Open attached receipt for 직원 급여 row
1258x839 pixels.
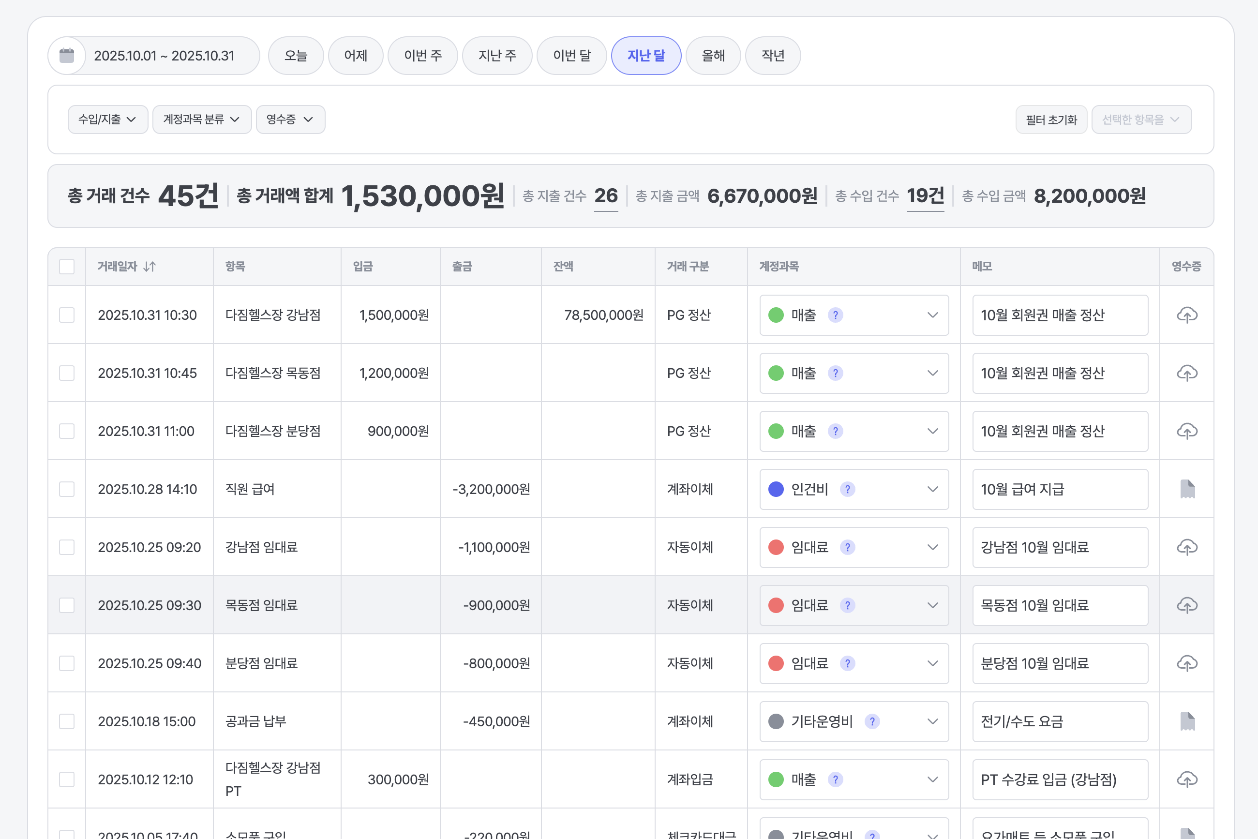[1187, 489]
